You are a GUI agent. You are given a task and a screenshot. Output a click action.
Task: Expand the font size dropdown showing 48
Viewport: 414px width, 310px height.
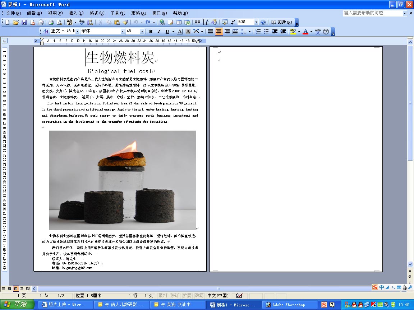[142, 32]
